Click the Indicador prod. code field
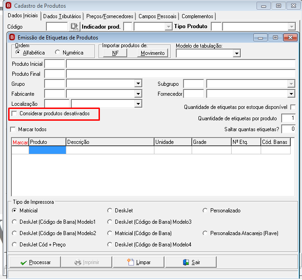The height and width of the screenshot is (280, 302). coord(128,26)
